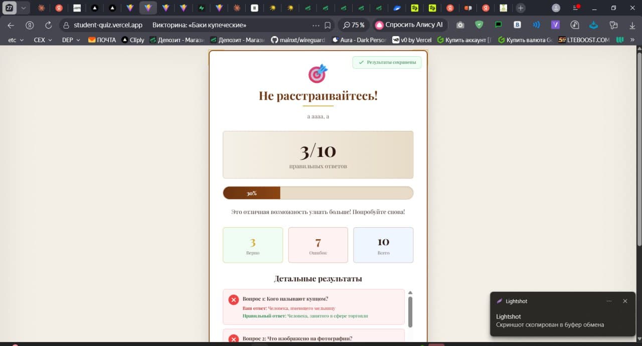Screen dimensions: 642x346
Task: Open the screenshot camera tool
Action: (460, 25)
